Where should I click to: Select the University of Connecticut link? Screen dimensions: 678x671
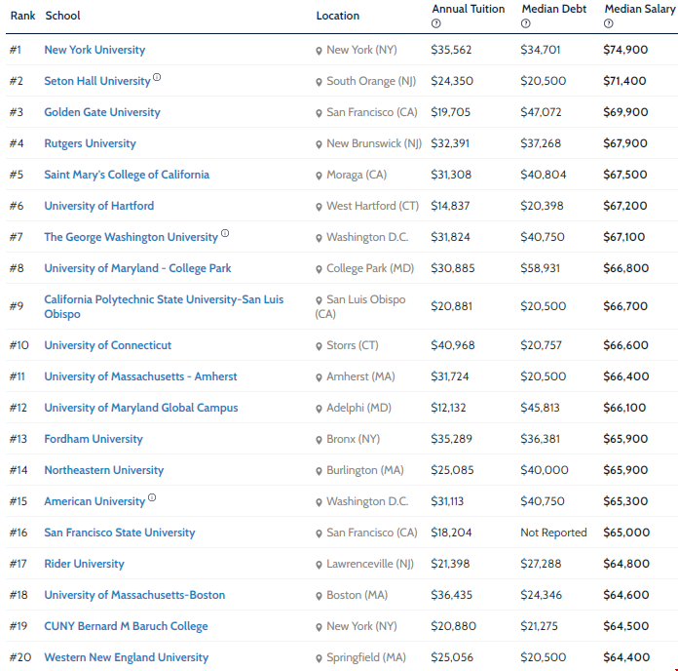(x=107, y=345)
